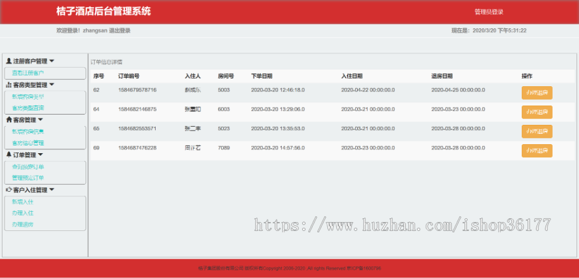Click the serial number 62 cell
The height and width of the screenshot is (278, 579).
pyautogui.click(x=96, y=89)
